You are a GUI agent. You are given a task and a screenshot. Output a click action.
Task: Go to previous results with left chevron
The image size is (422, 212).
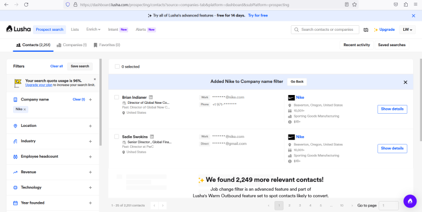pyautogui.click(x=154, y=205)
